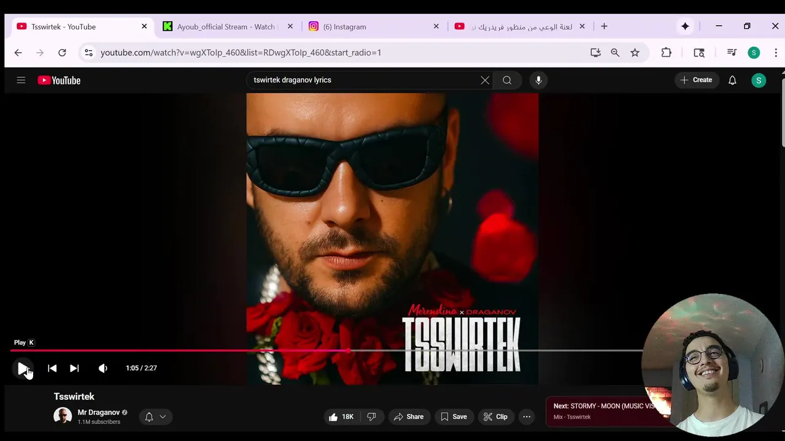The image size is (785, 441).
Task: Open YouTube notifications bell
Action: 732,80
